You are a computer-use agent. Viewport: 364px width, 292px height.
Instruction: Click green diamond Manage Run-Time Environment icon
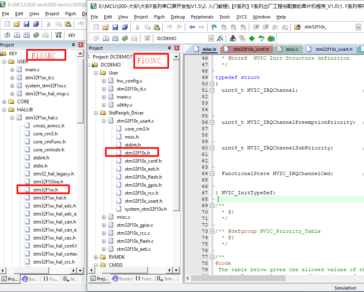pyautogui.click(x=252, y=38)
